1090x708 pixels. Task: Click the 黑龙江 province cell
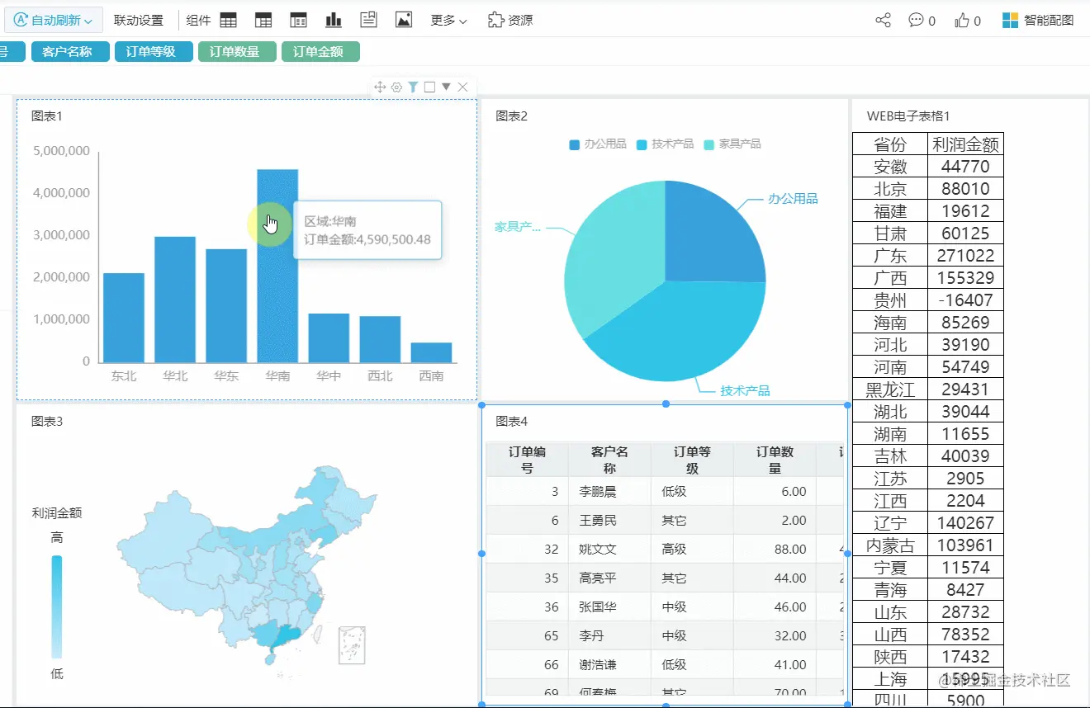coord(890,389)
